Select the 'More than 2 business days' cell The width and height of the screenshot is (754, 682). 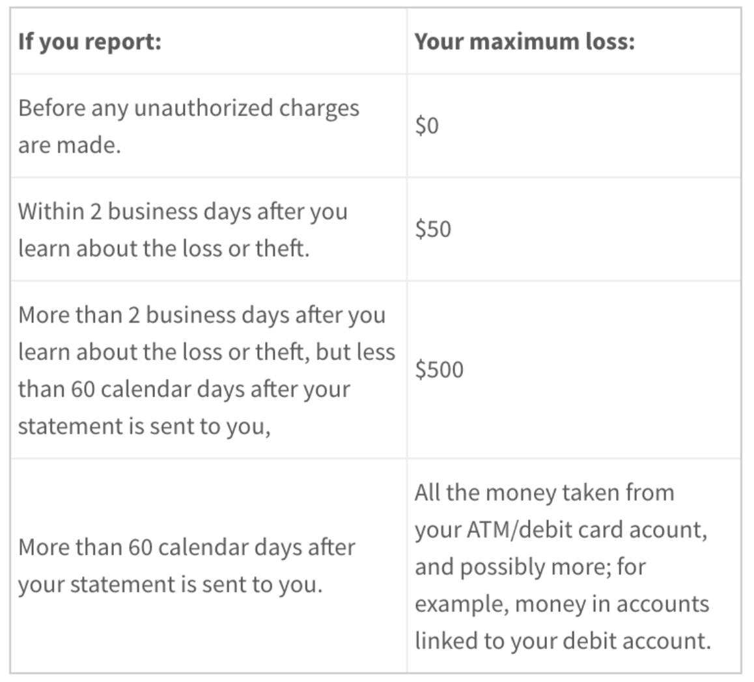(208, 370)
